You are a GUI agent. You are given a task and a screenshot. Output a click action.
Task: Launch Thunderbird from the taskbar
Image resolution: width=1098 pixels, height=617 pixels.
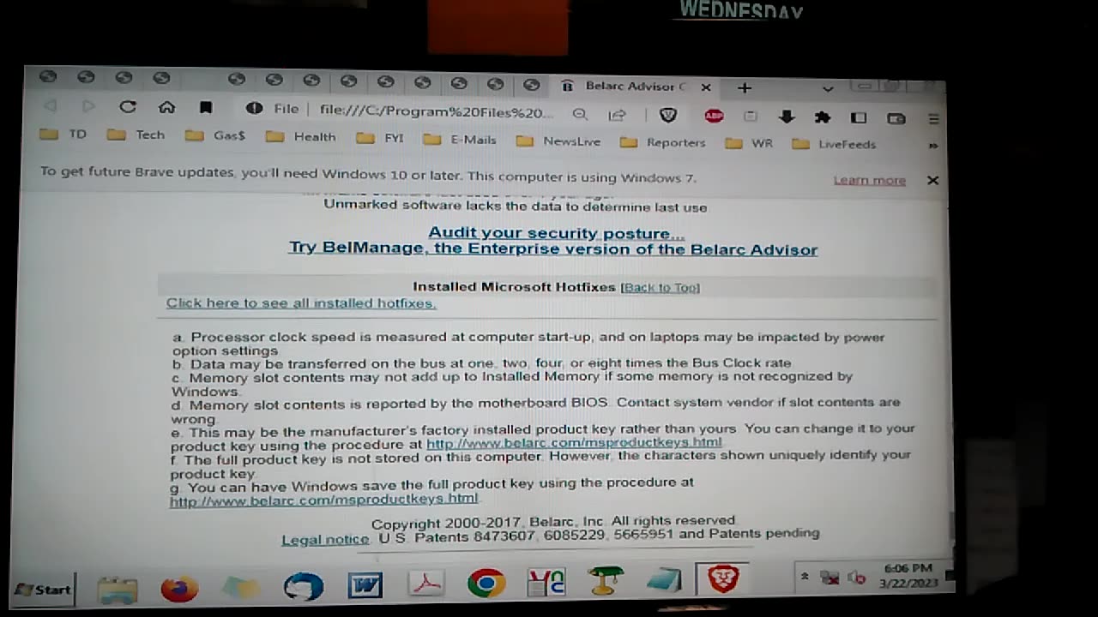coord(304,586)
